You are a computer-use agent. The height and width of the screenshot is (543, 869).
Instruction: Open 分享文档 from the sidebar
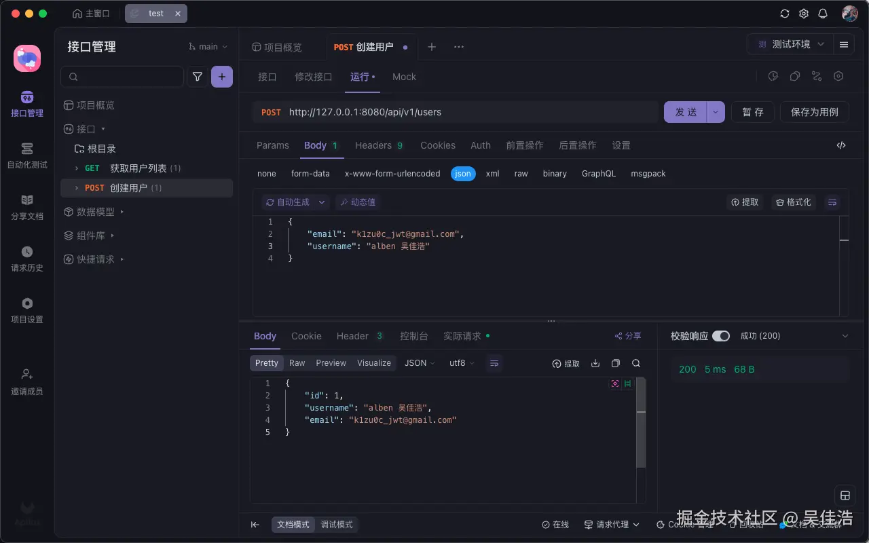click(27, 207)
